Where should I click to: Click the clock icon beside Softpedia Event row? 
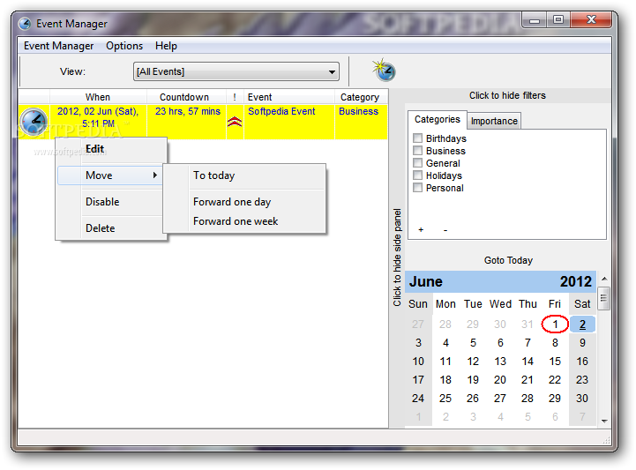[x=34, y=122]
